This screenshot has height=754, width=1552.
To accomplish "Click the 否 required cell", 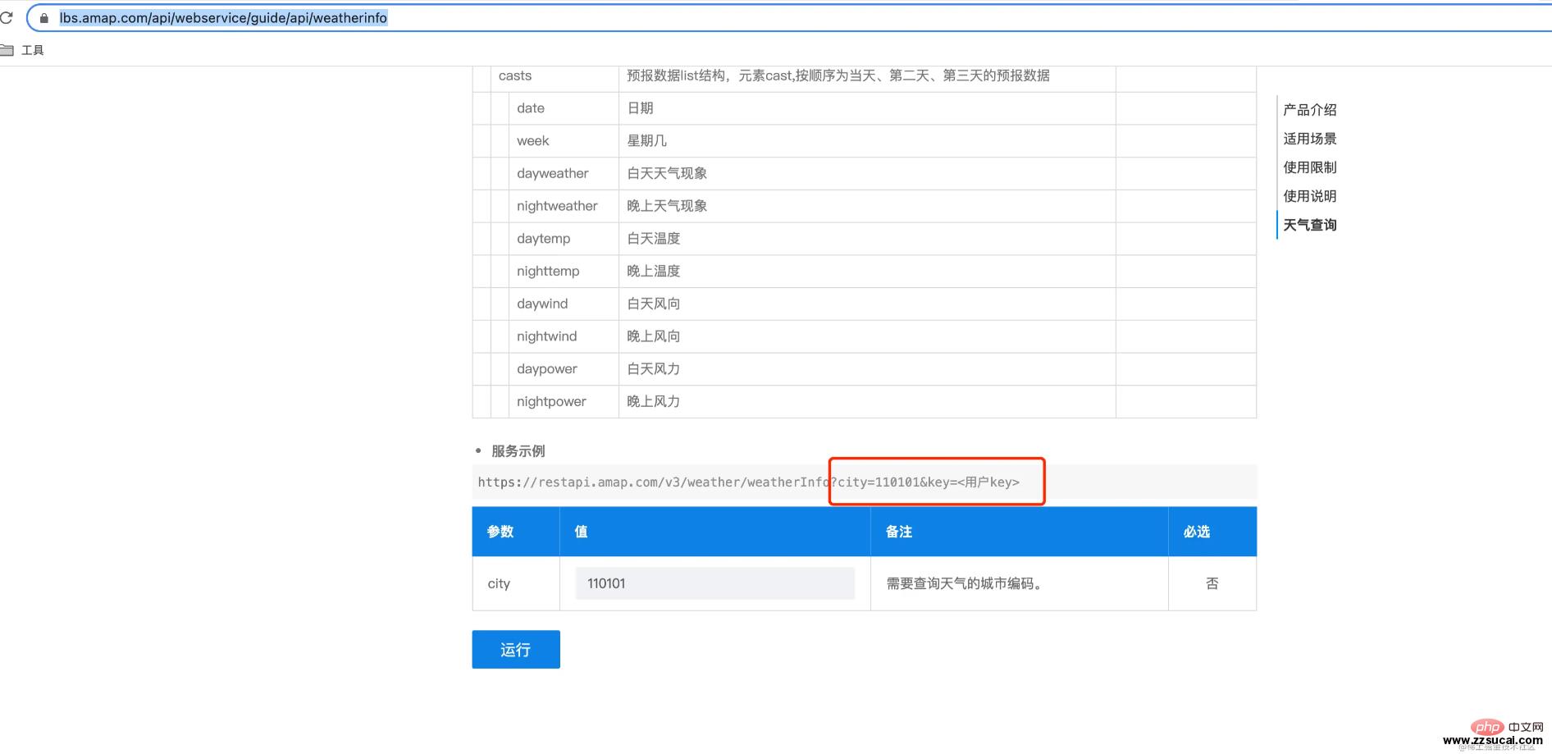I will click(x=1212, y=583).
